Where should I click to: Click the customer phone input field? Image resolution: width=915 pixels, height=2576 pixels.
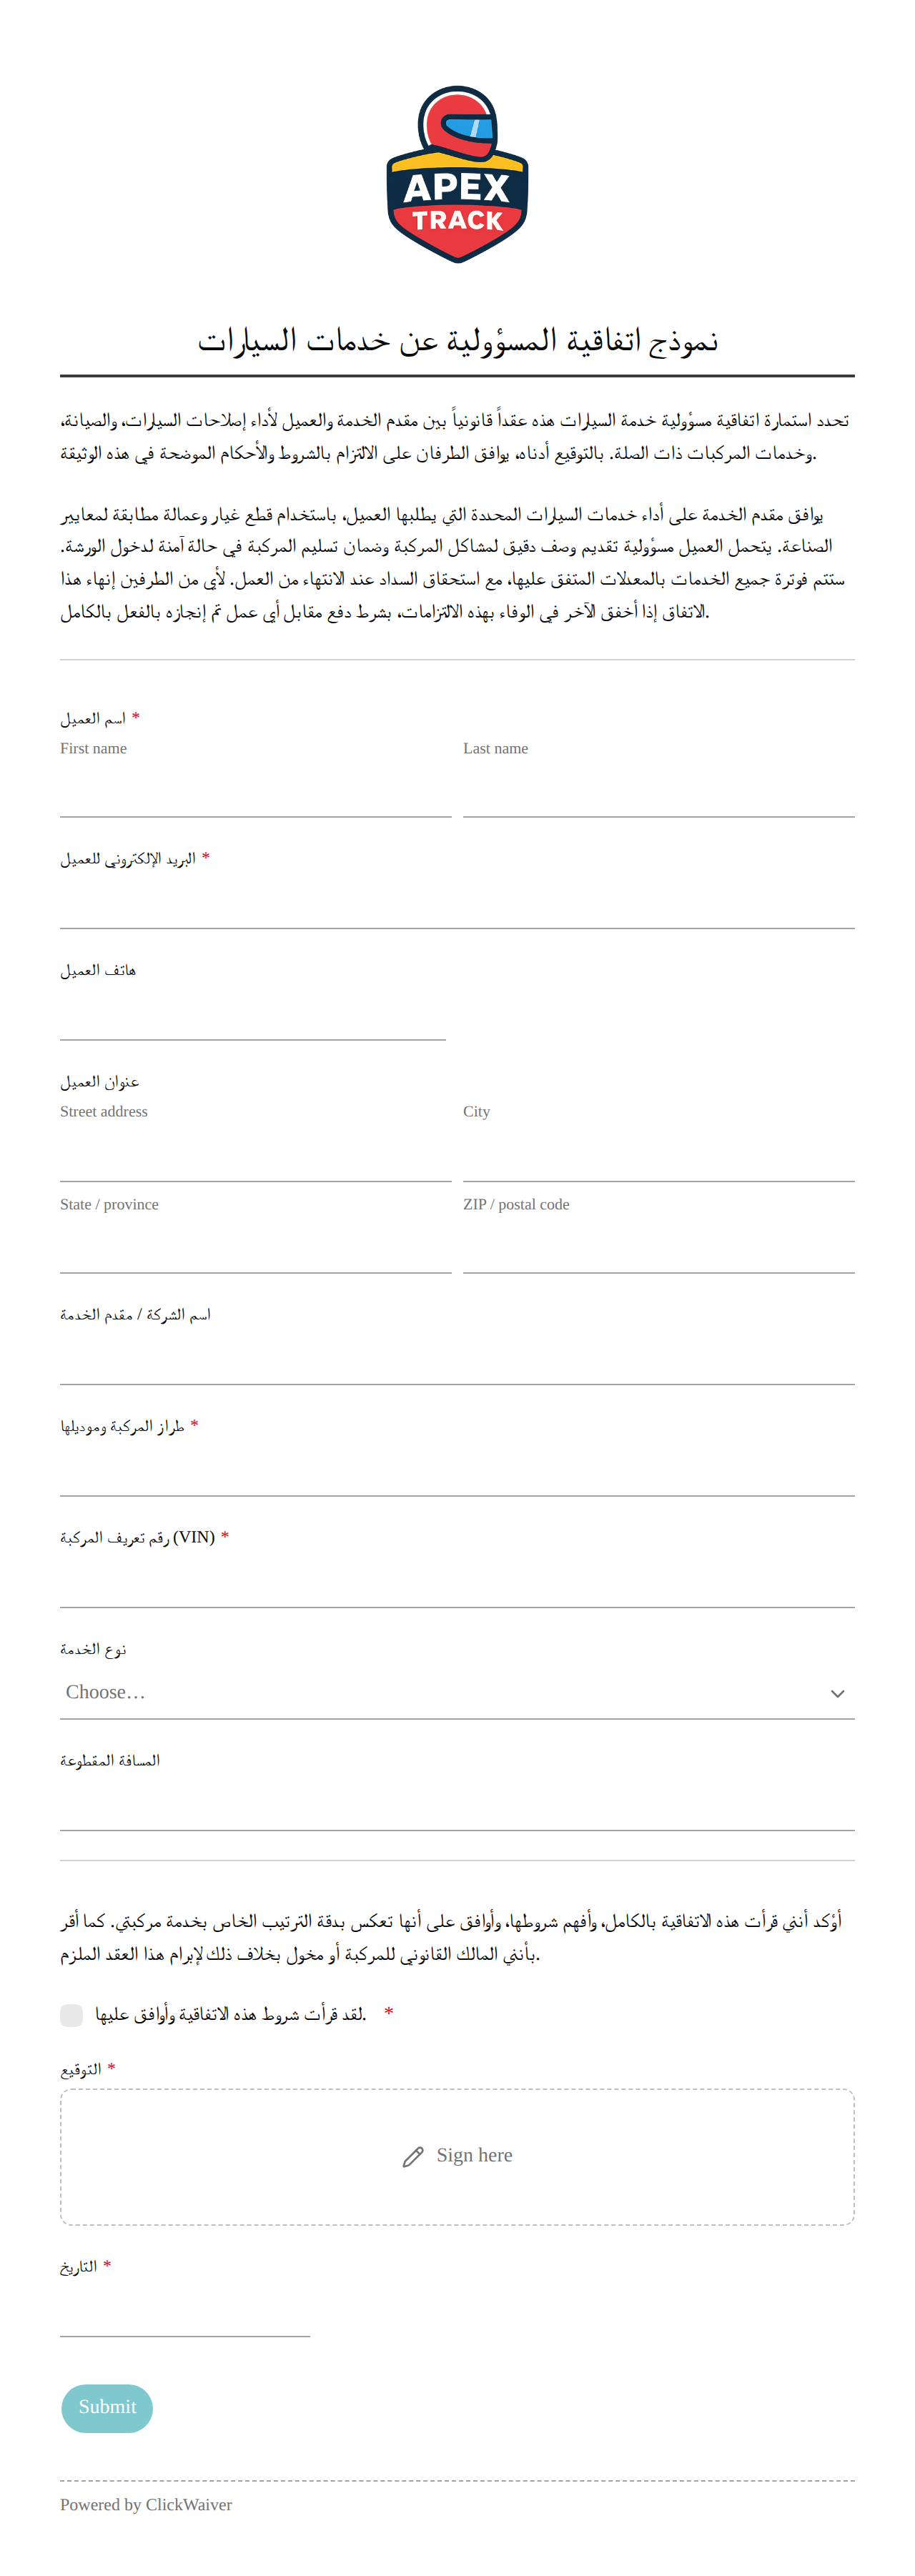(253, 1015)
